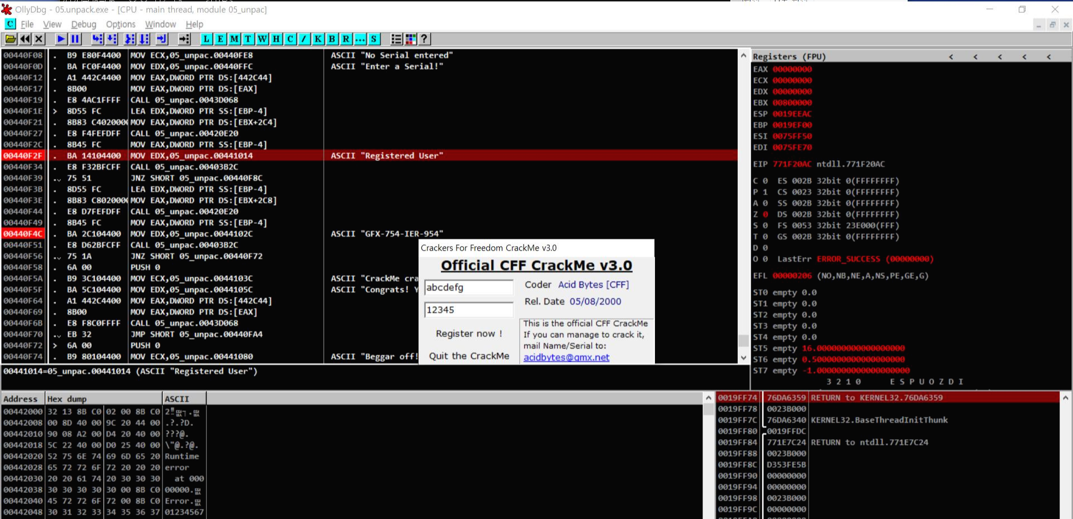Image resolution: width=1073 pixels, height=519 pixels.
Task: Show the CPU window (C button)
Action: 290,39
